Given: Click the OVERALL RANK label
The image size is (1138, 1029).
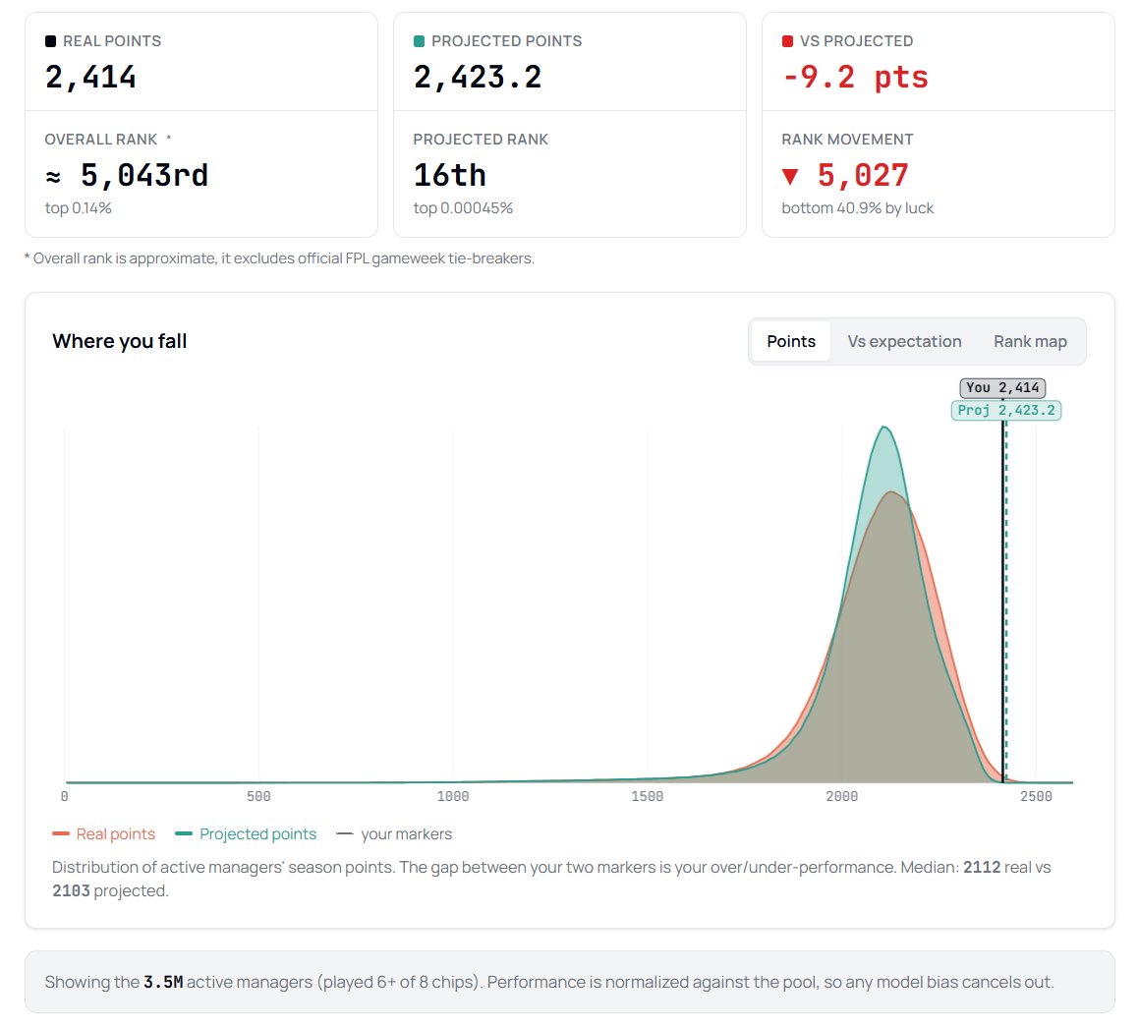Looking at the screenshot, I should point(101,140).
